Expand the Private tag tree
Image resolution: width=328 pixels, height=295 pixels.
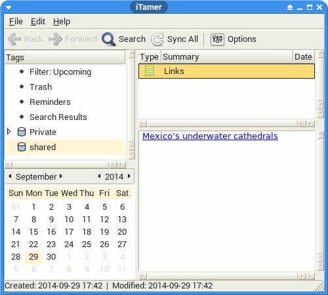pyautogui.click(x=9, y=132)
